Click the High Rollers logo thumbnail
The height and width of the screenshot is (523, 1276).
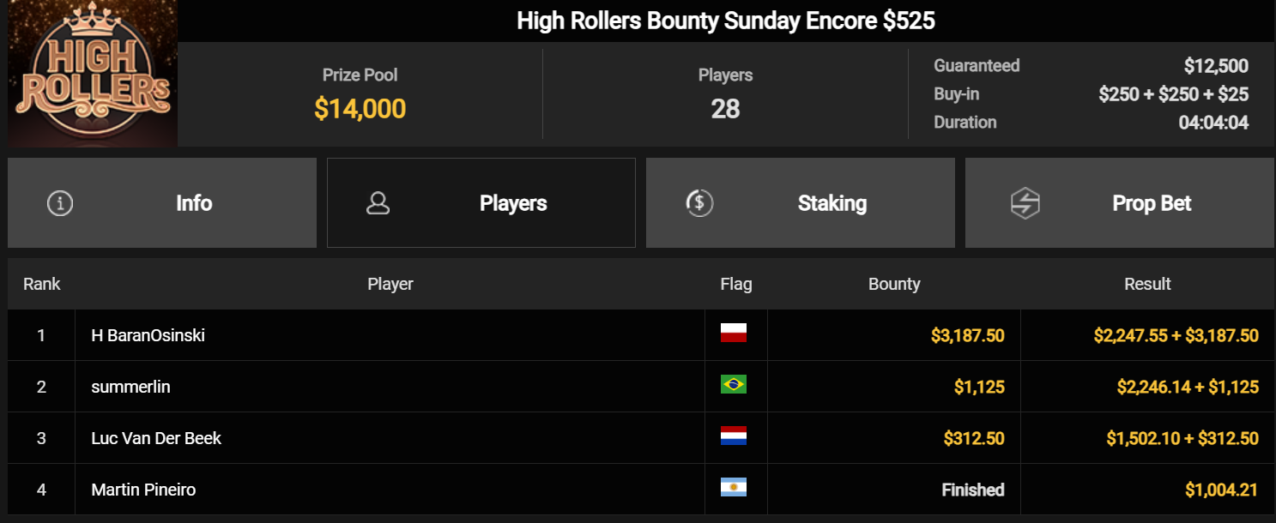(x=93, y=74)
